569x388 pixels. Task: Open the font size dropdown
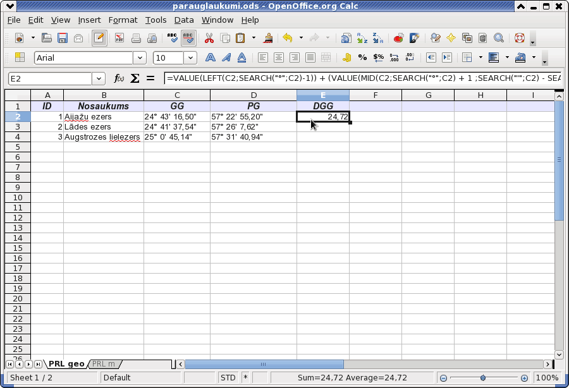point(190,58)
